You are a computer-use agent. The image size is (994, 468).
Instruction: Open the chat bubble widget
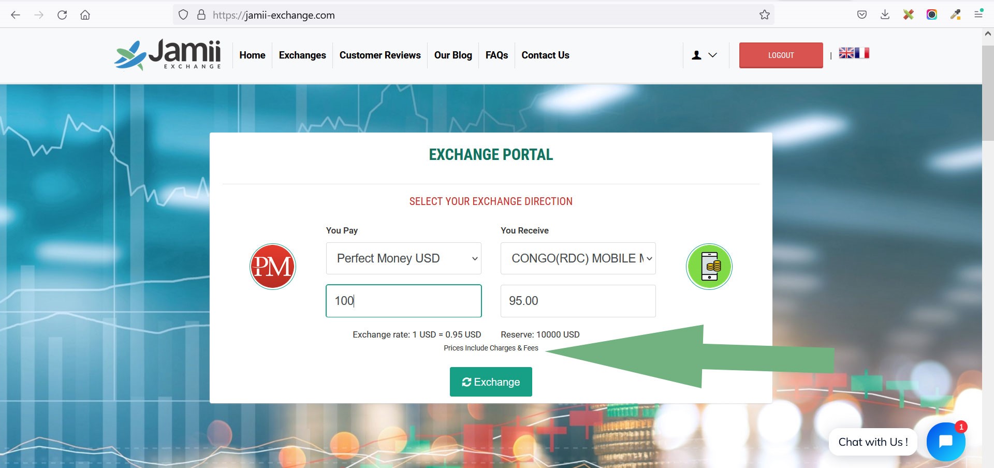[946, 442]
